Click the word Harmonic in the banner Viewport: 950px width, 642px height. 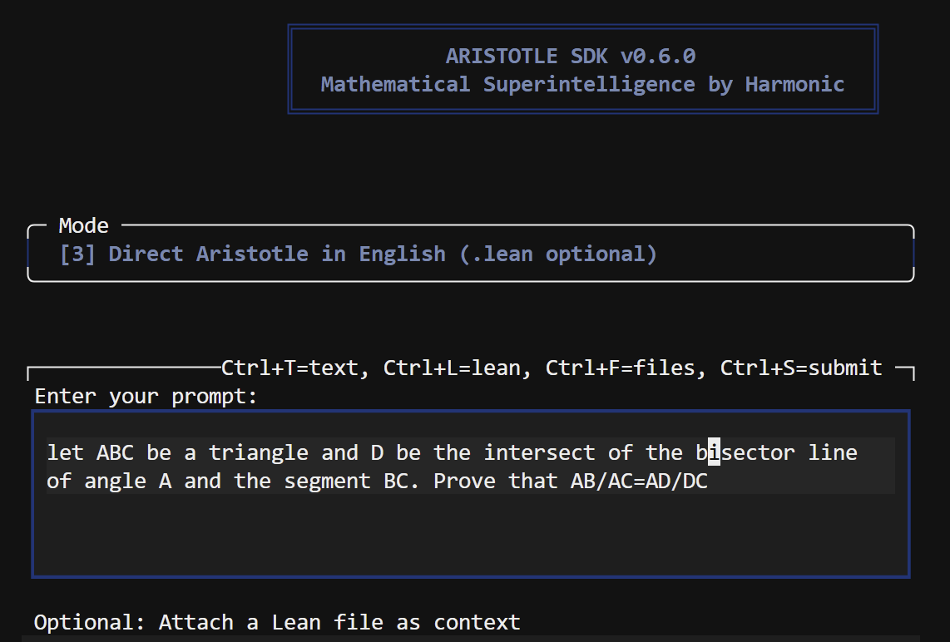(x=794, y=84)
